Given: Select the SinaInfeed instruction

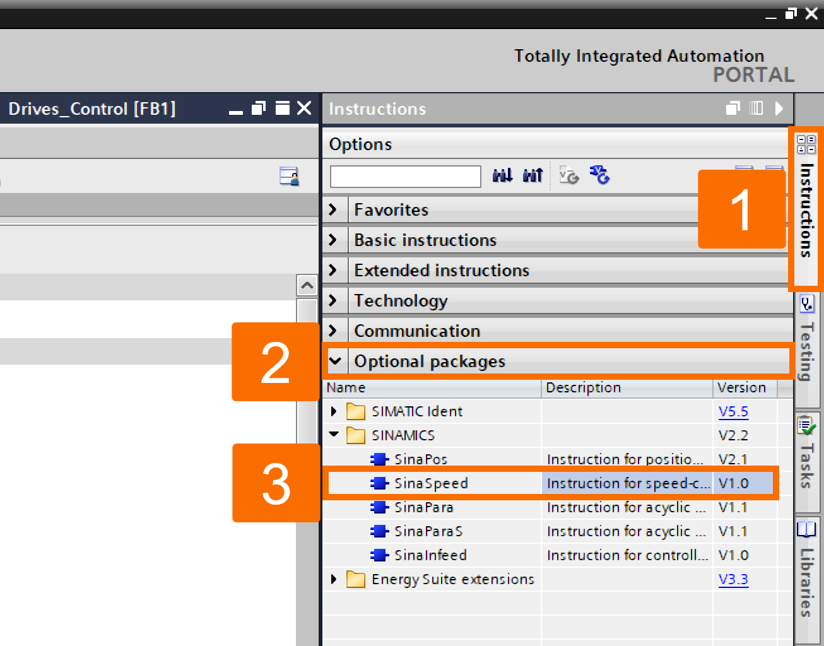Looking at the screenshot, I should click(x=430, y=555).
